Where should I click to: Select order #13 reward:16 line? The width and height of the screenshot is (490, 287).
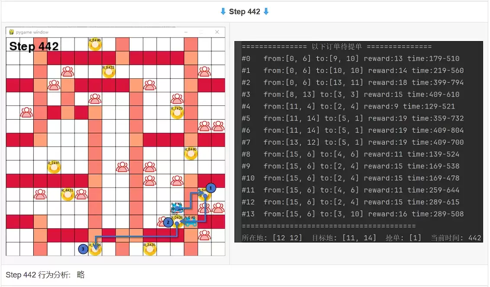click(353, 214)
